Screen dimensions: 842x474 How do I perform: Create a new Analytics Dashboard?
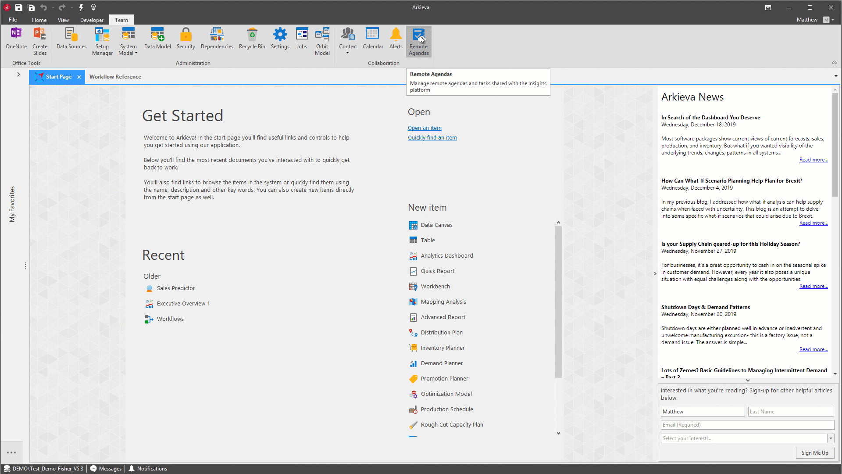tap(441, 256)
